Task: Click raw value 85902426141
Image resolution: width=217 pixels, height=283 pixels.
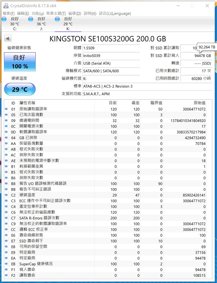Action: (194, 195)
